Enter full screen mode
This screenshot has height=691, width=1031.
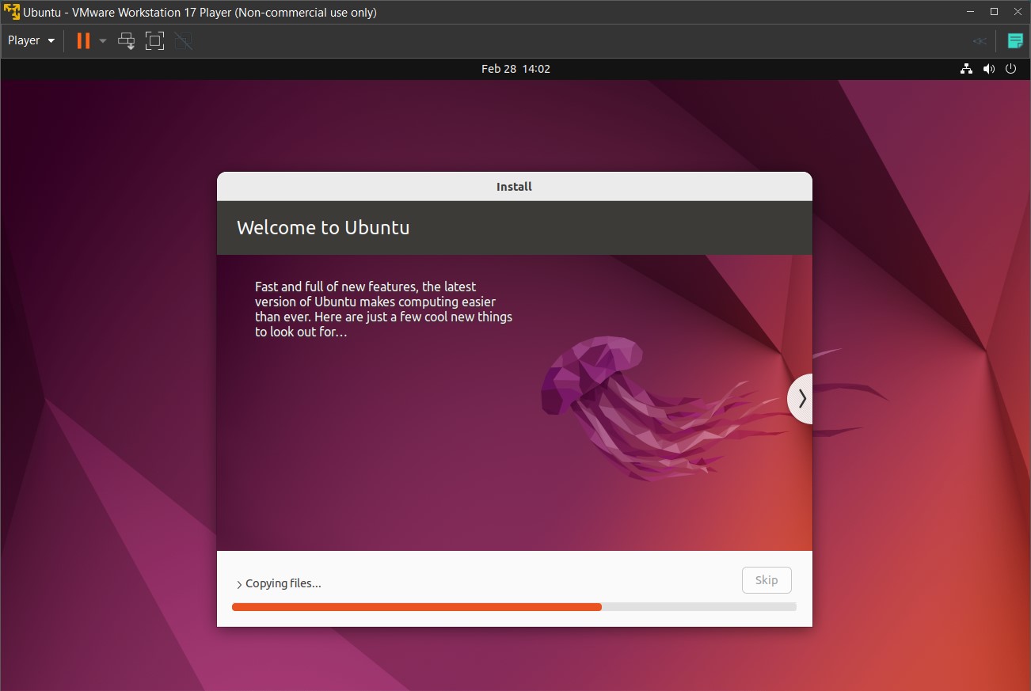155,40
